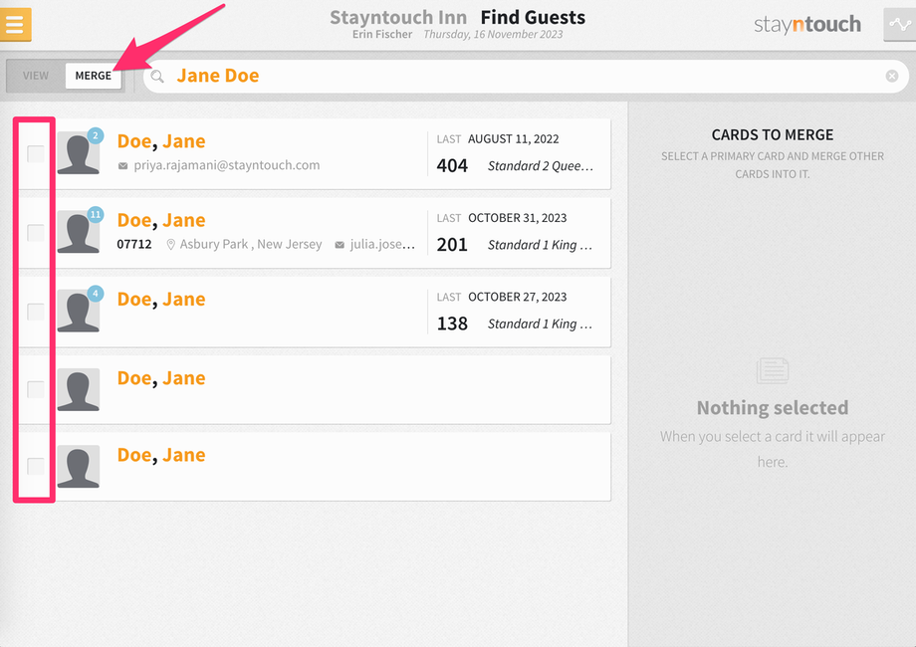Open guest avatar with 4 stays badge
Screen dimensions: 916x647
click(79, 311)
